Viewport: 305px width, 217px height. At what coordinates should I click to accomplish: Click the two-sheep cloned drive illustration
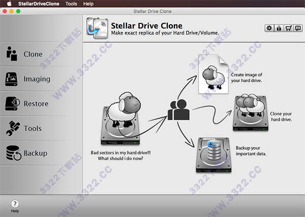(x=251, y=112)
